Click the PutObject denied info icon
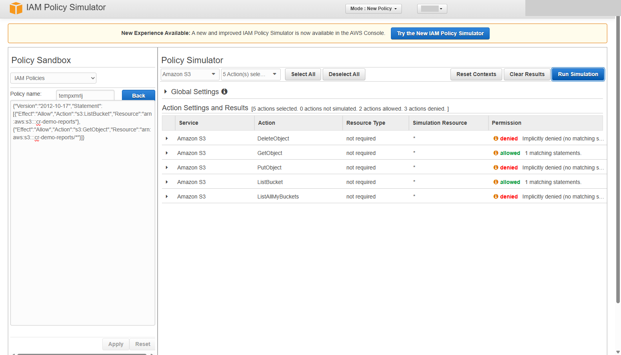 point(496,167)
